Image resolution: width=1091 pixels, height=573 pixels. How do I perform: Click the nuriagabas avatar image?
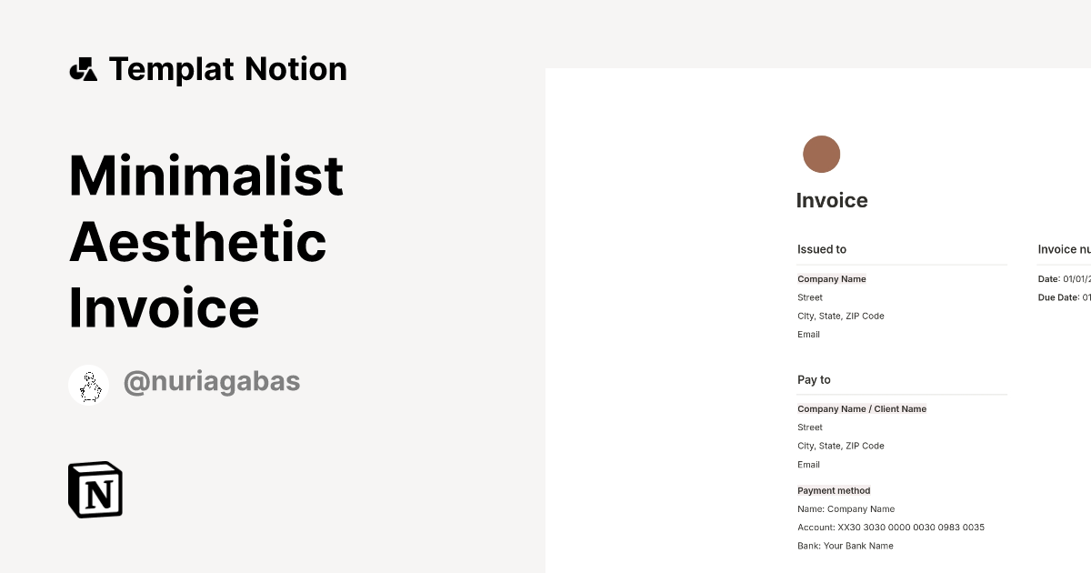tap(89, 385)
